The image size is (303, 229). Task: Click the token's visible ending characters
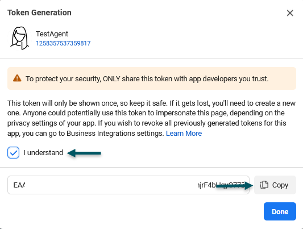point(221,185)
